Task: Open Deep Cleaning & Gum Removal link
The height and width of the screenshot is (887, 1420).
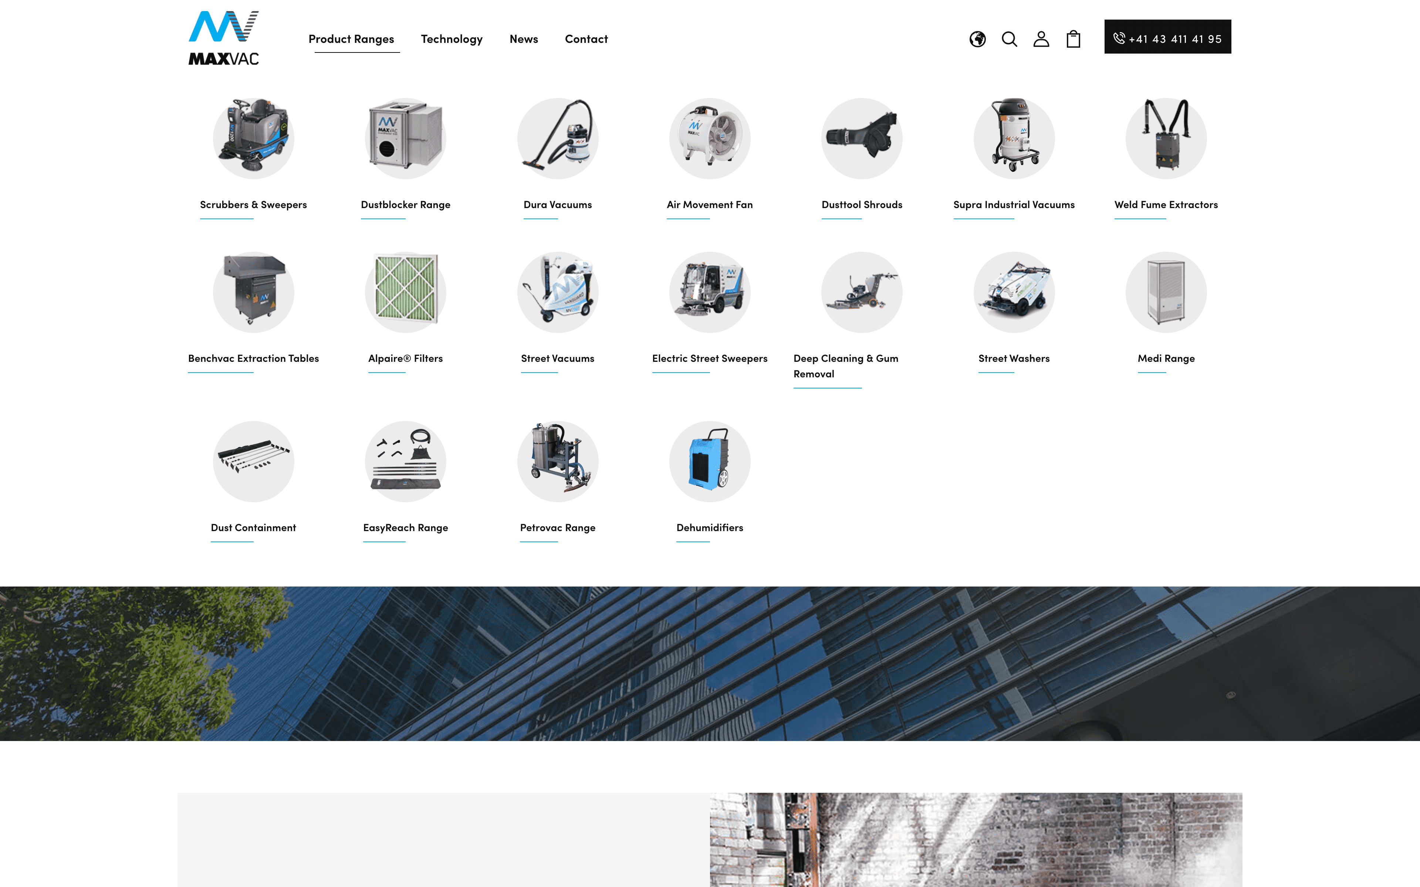Action: click(x=846, y=366)
